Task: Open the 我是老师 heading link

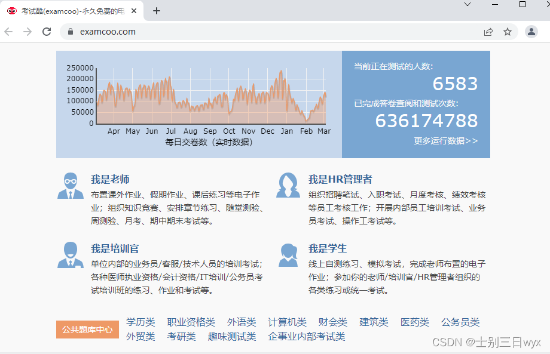Action: [x=110, y=179]
